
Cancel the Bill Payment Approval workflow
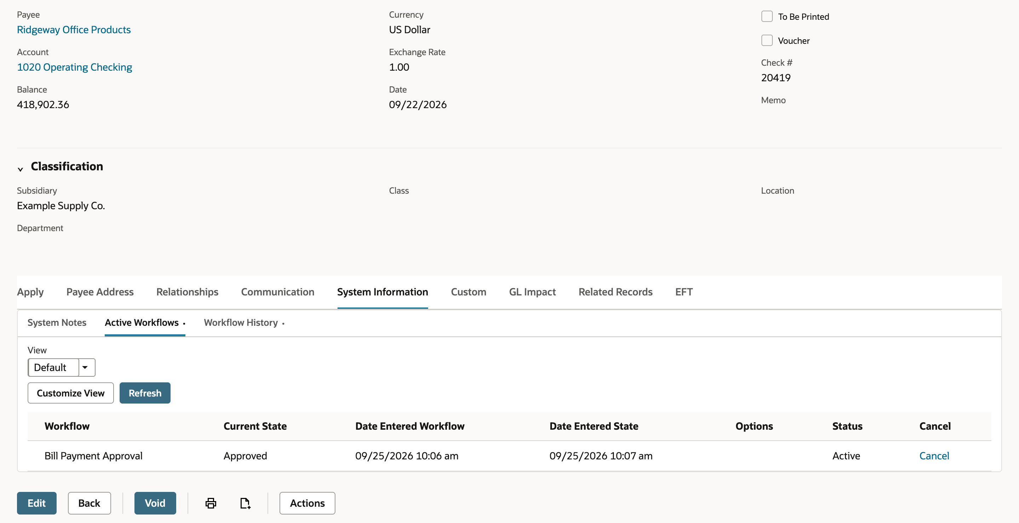point(934,456)
